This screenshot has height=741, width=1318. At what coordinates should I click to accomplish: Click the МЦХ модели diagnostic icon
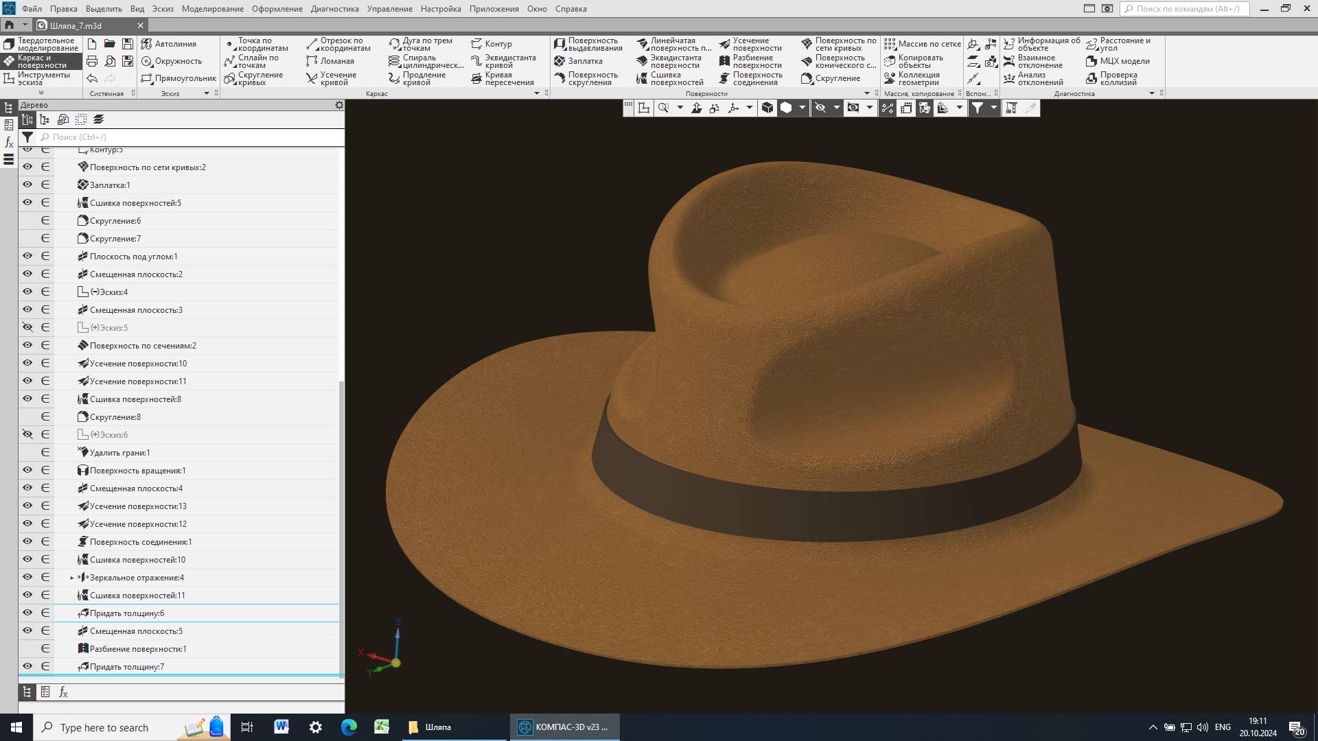click(1091, 61)
